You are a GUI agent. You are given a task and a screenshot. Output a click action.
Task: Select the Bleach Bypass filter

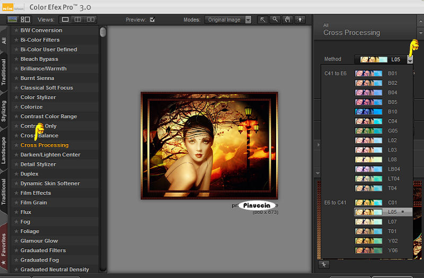tap(39, 59)
